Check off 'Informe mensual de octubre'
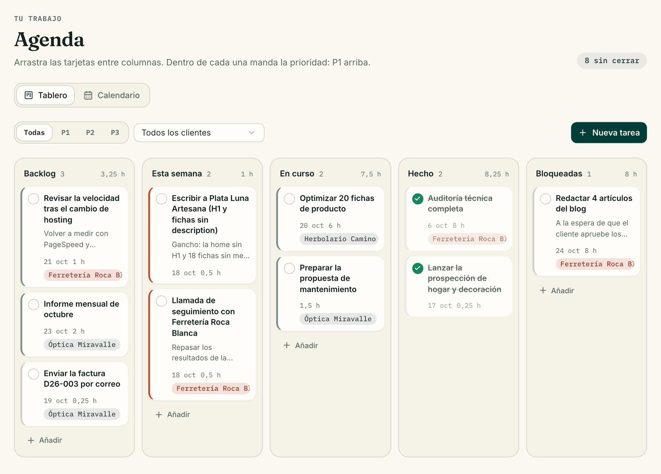 click(x=33, y=305)
